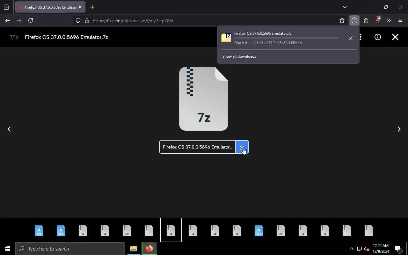Image resolution: width=408 pixels, height=255 pixels.
Task: Show hidden system tray icons
Action: click(x=352, y=249)
